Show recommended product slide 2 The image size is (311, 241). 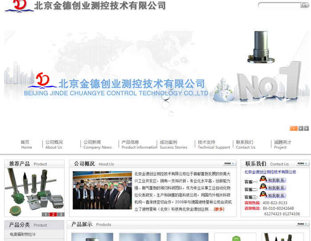pyautogui.click(x=53, y=214)
